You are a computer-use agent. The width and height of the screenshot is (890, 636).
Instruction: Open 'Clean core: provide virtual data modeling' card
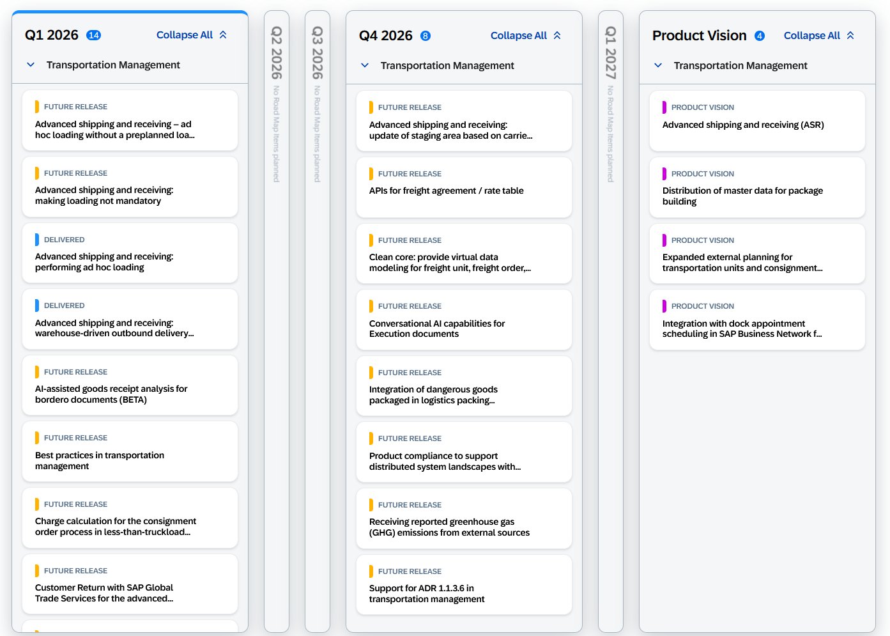tap(464, 254)
